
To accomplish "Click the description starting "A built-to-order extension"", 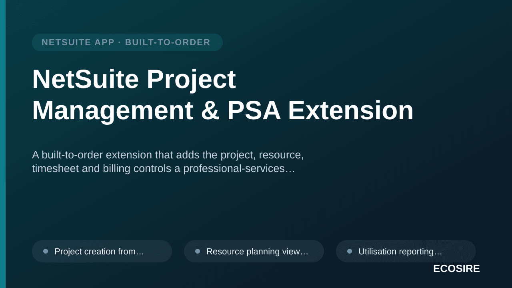I will [x=168, y=162].
